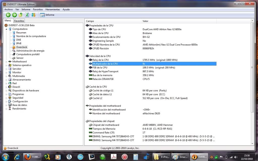Select the Tipo de CPU row
This screenshot has width=258, height=161.
pyautogui.click(x=151, y=29)
